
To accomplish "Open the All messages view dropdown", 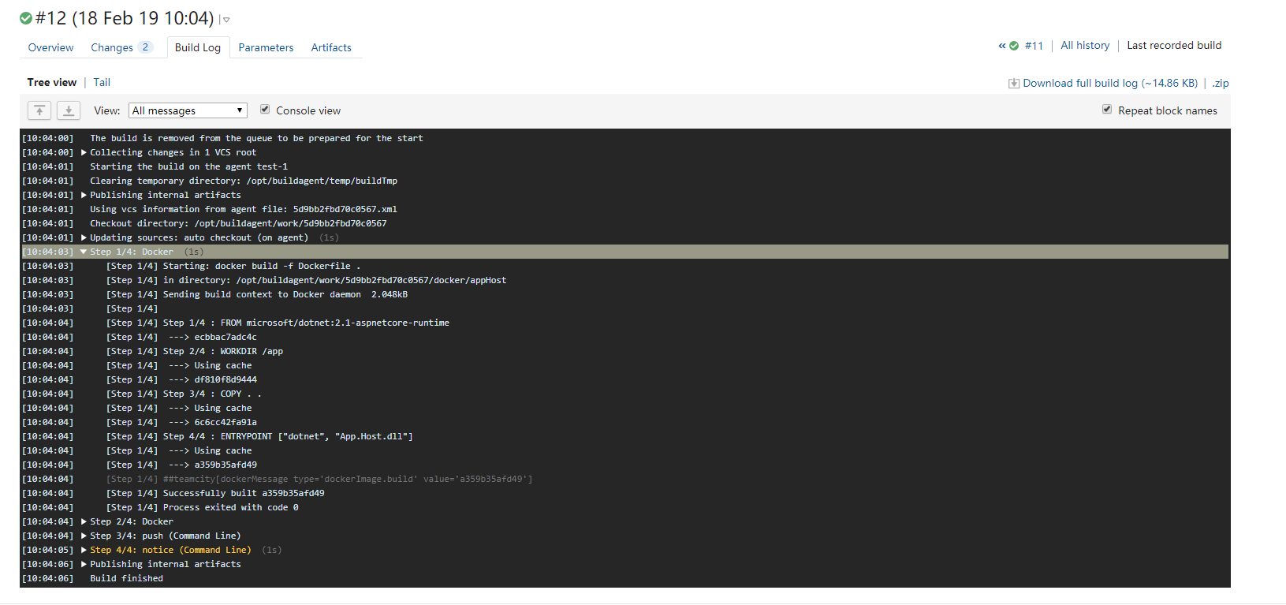I will point(188,110).
